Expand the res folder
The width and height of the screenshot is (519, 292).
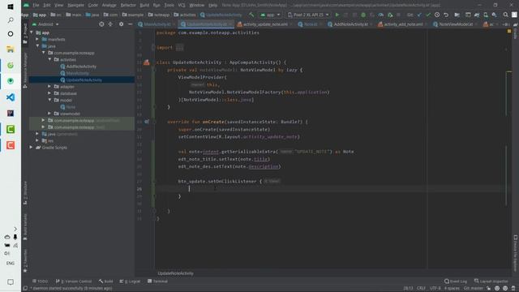[x=37, y=140]
